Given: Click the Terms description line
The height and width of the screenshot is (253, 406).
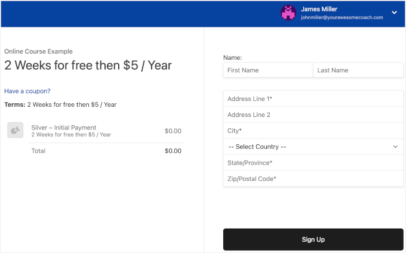Looking at the screenshot, I should pos(60,104).
